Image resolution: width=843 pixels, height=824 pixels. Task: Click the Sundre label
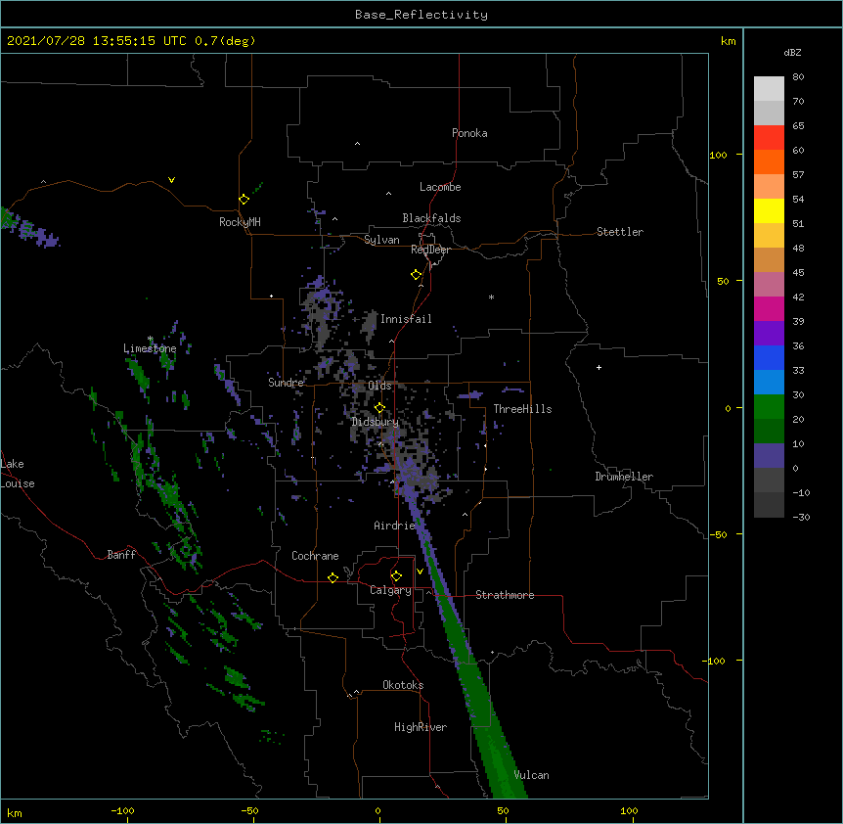286,383
